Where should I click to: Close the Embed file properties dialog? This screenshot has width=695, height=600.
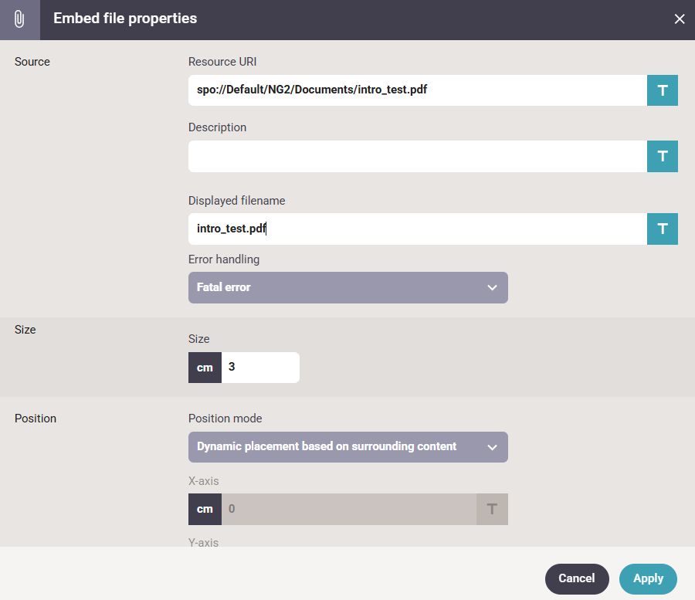point(680,19)
